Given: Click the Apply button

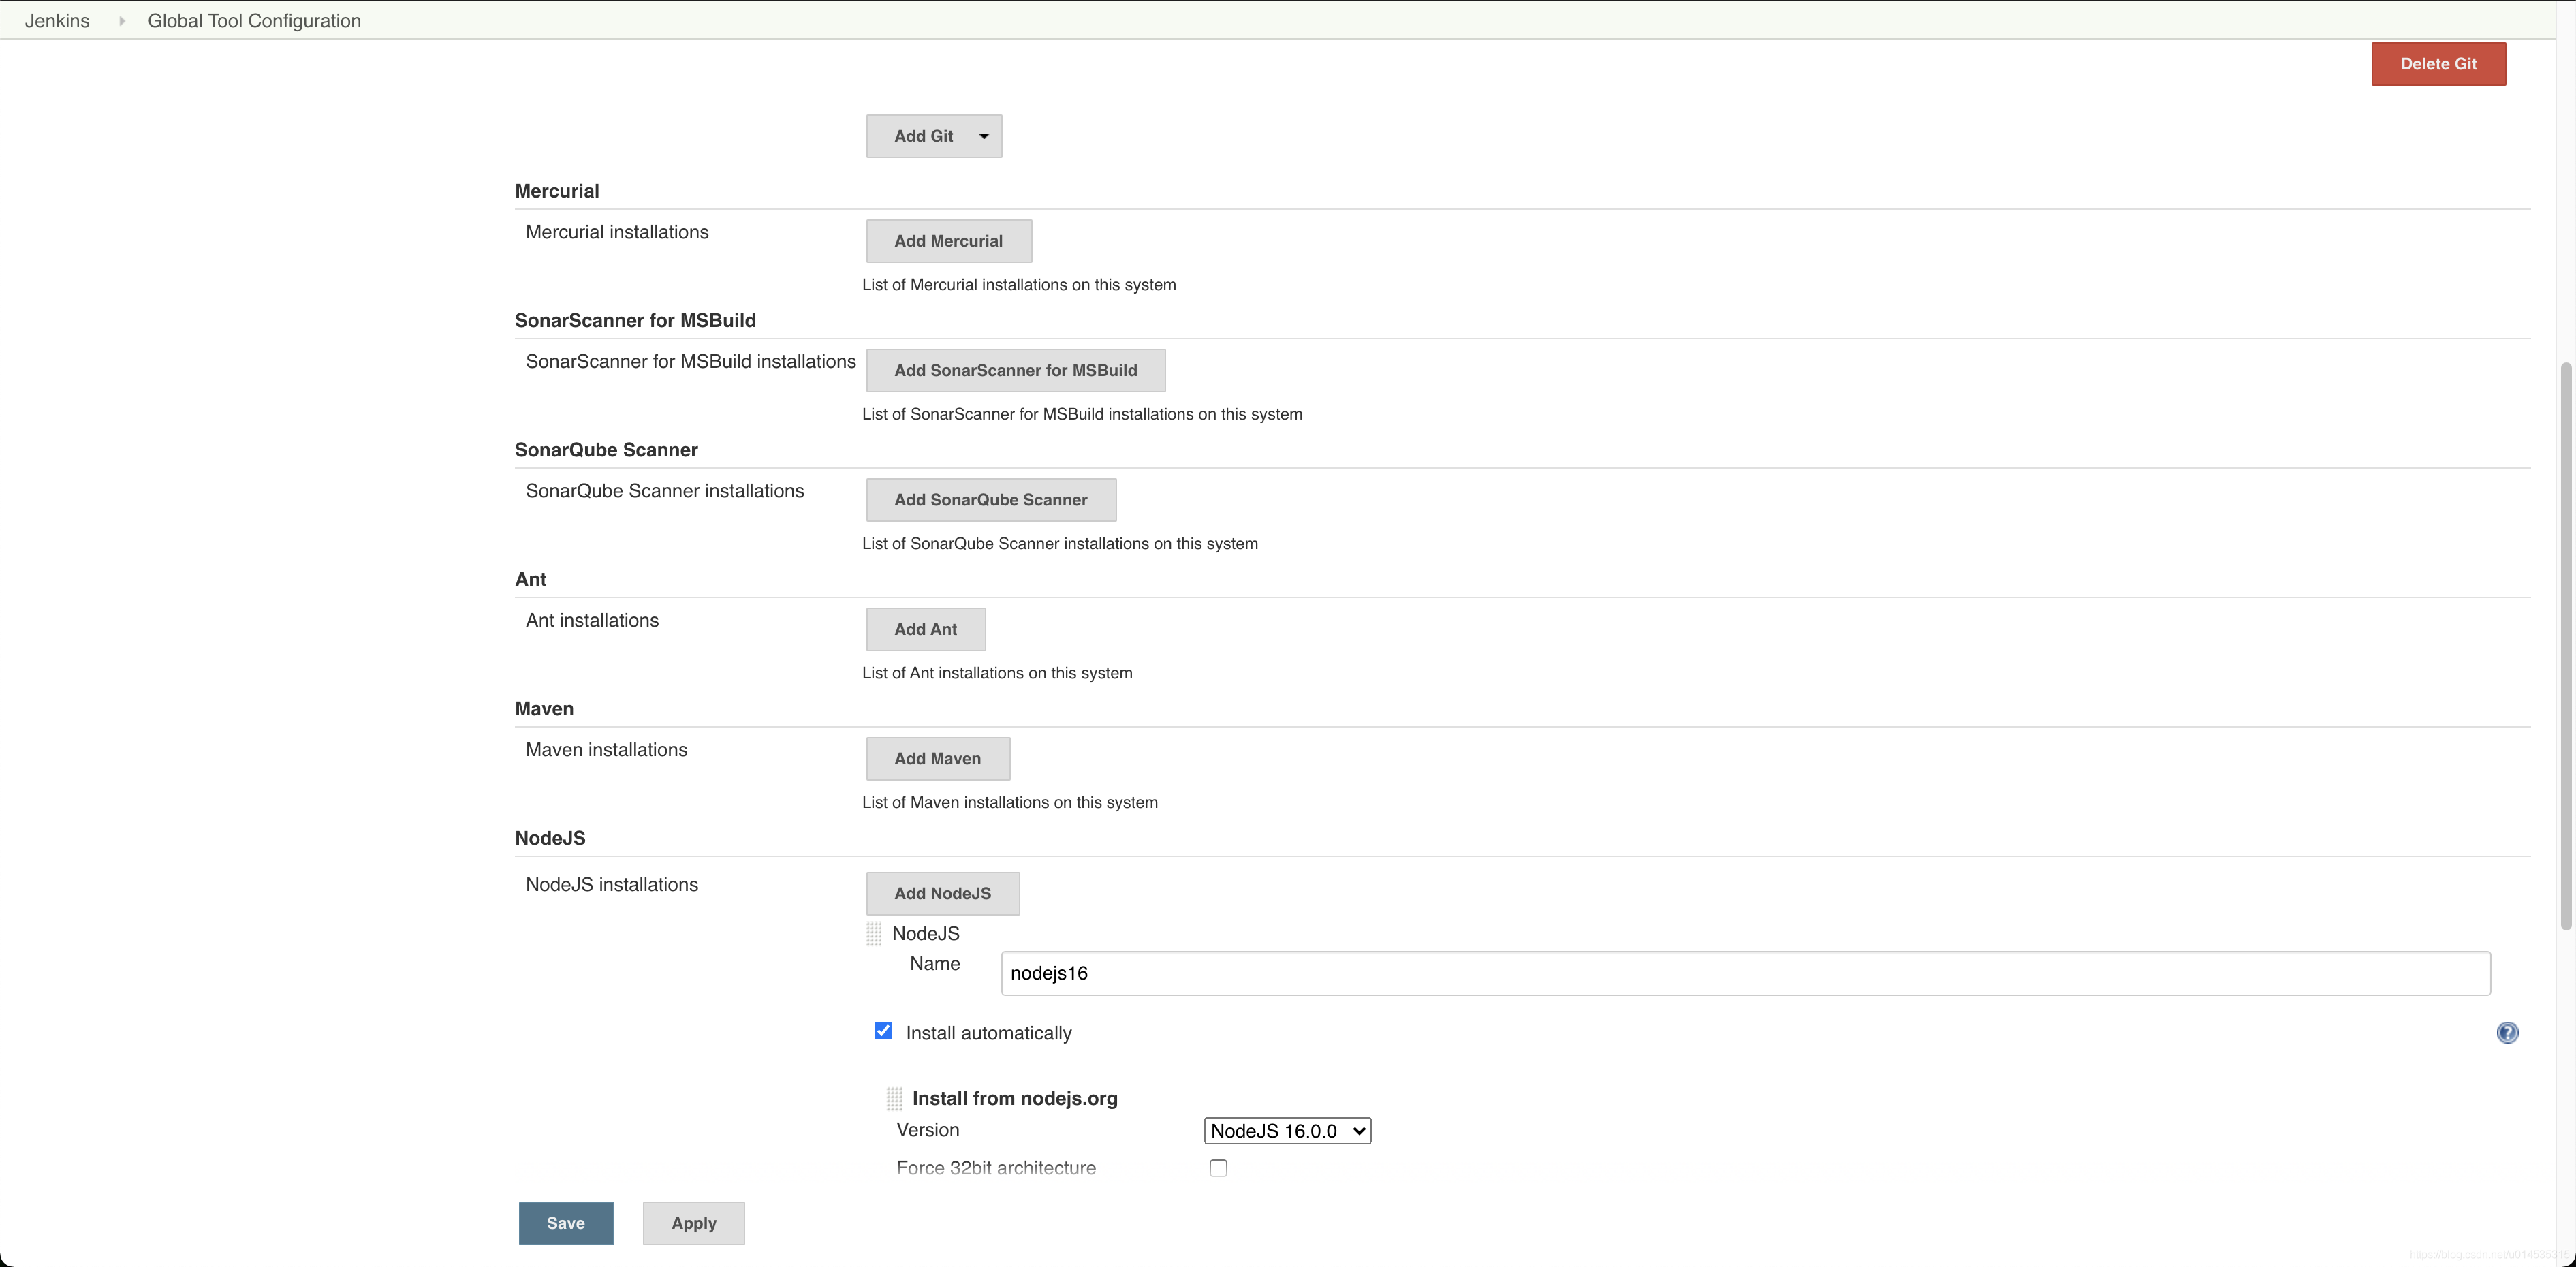Looking at the screenshot, I should [x=693, y=1222].
